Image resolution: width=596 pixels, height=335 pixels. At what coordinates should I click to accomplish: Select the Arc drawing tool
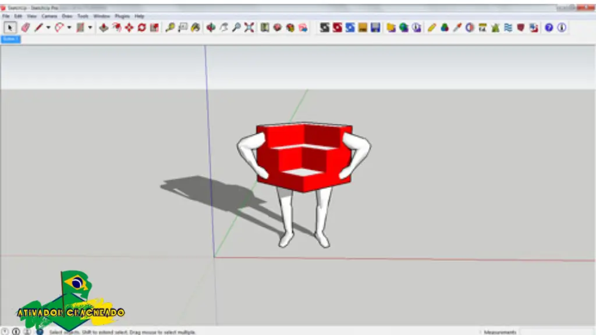click(x=59, y=27)
